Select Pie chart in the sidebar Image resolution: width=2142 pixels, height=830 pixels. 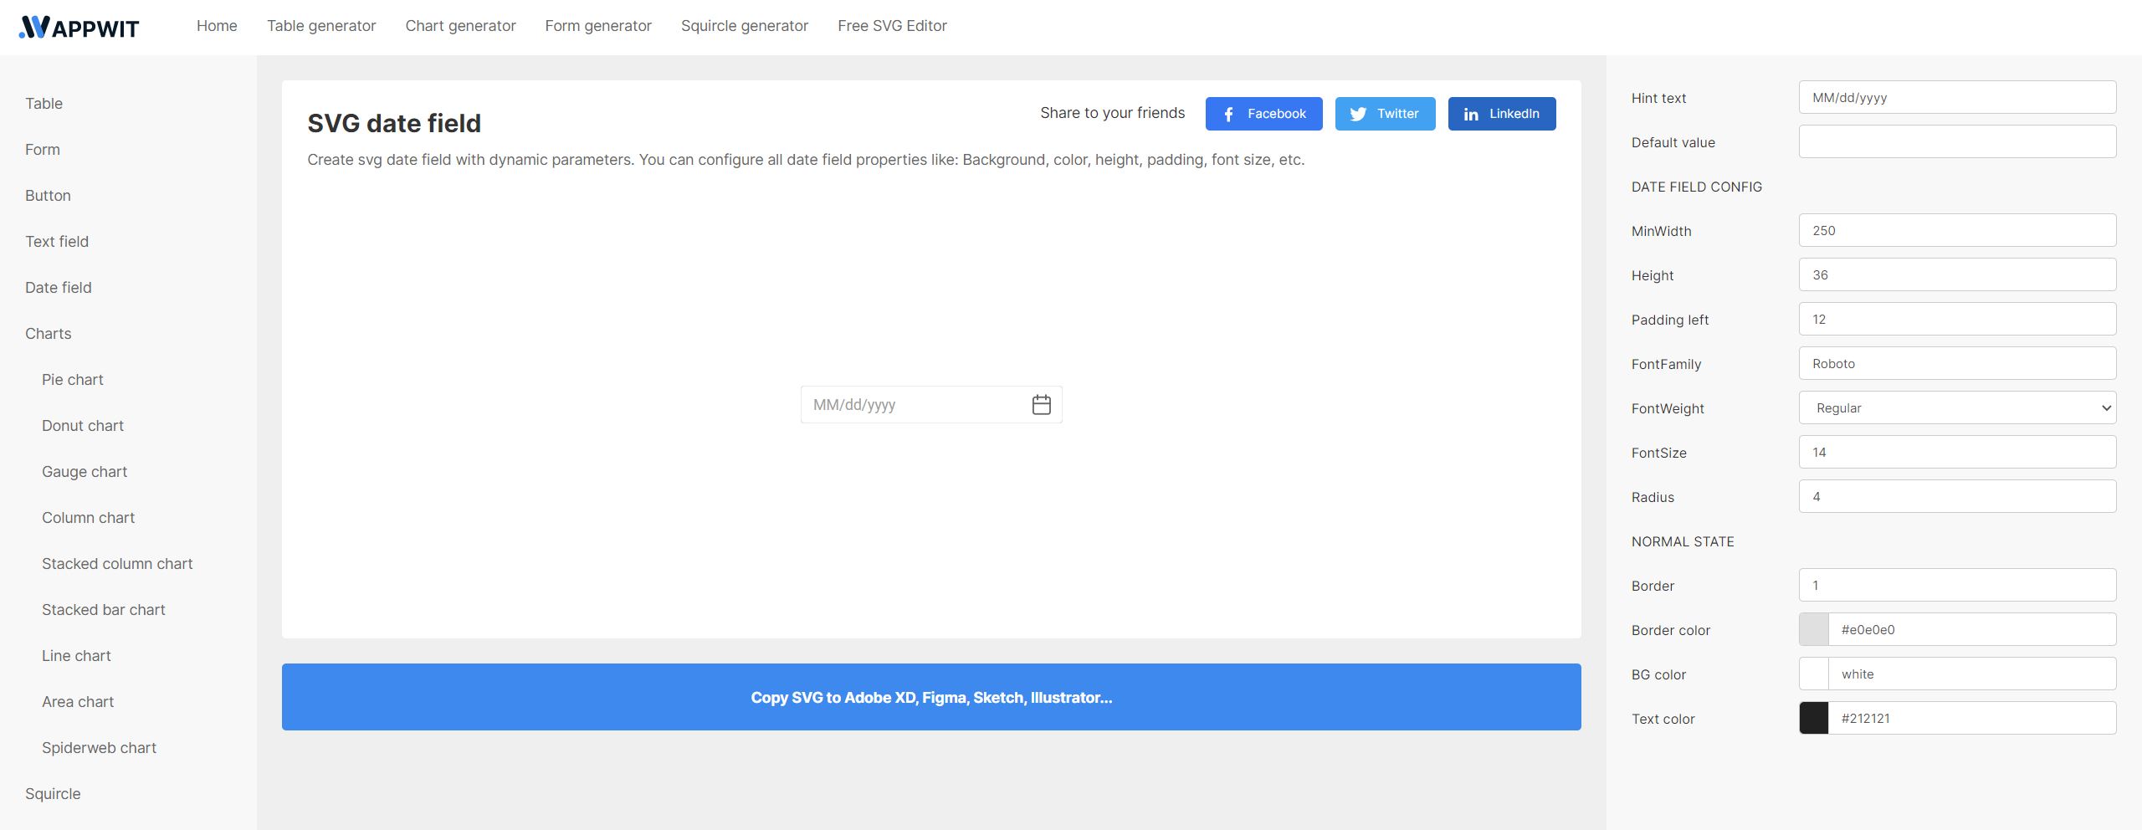point(72,379)
